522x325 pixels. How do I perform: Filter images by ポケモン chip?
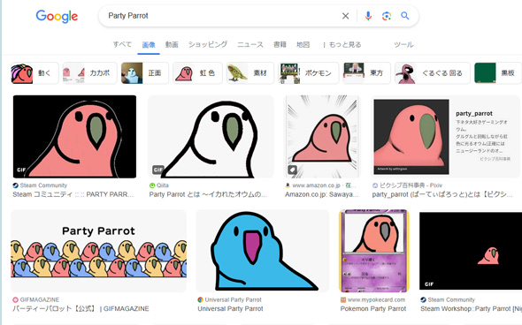pos(309,73)
